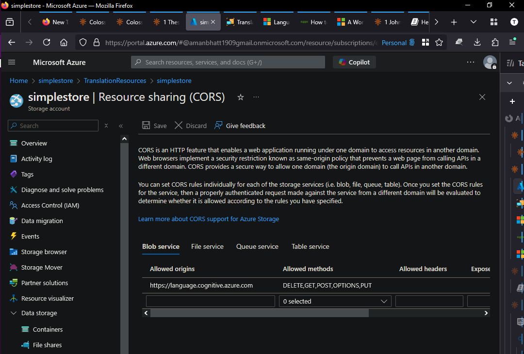The height and width of the screenshot is (354, 524).
Task: Discard changes using the X icon
Action: 179,126
